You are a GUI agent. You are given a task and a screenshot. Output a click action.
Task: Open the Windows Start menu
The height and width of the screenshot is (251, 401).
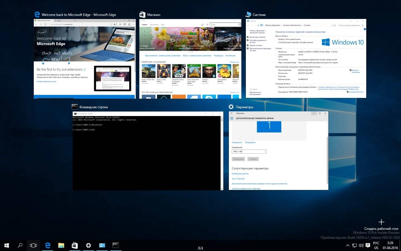(x=7, y=245)
